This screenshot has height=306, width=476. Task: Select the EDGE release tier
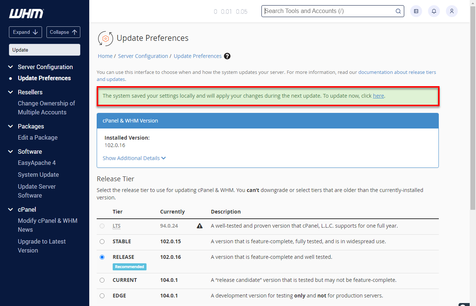click(102, 296)
